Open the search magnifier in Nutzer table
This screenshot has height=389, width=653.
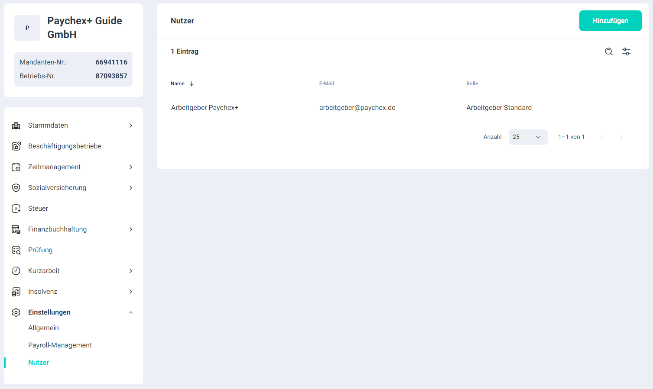click(609, 51)
